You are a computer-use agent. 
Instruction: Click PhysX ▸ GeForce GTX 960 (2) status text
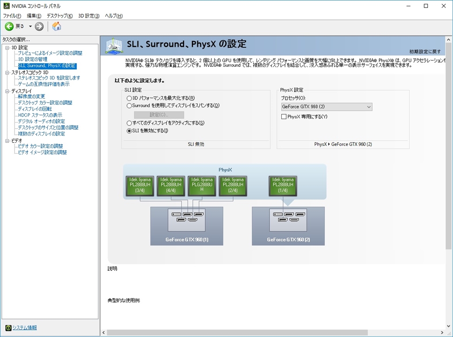pyautogui.click(x=343, y=144)
